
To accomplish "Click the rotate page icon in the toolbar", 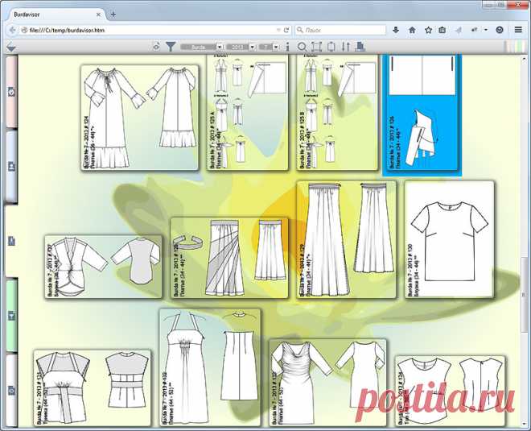I will pyautogui.click(x=331, y=47).
